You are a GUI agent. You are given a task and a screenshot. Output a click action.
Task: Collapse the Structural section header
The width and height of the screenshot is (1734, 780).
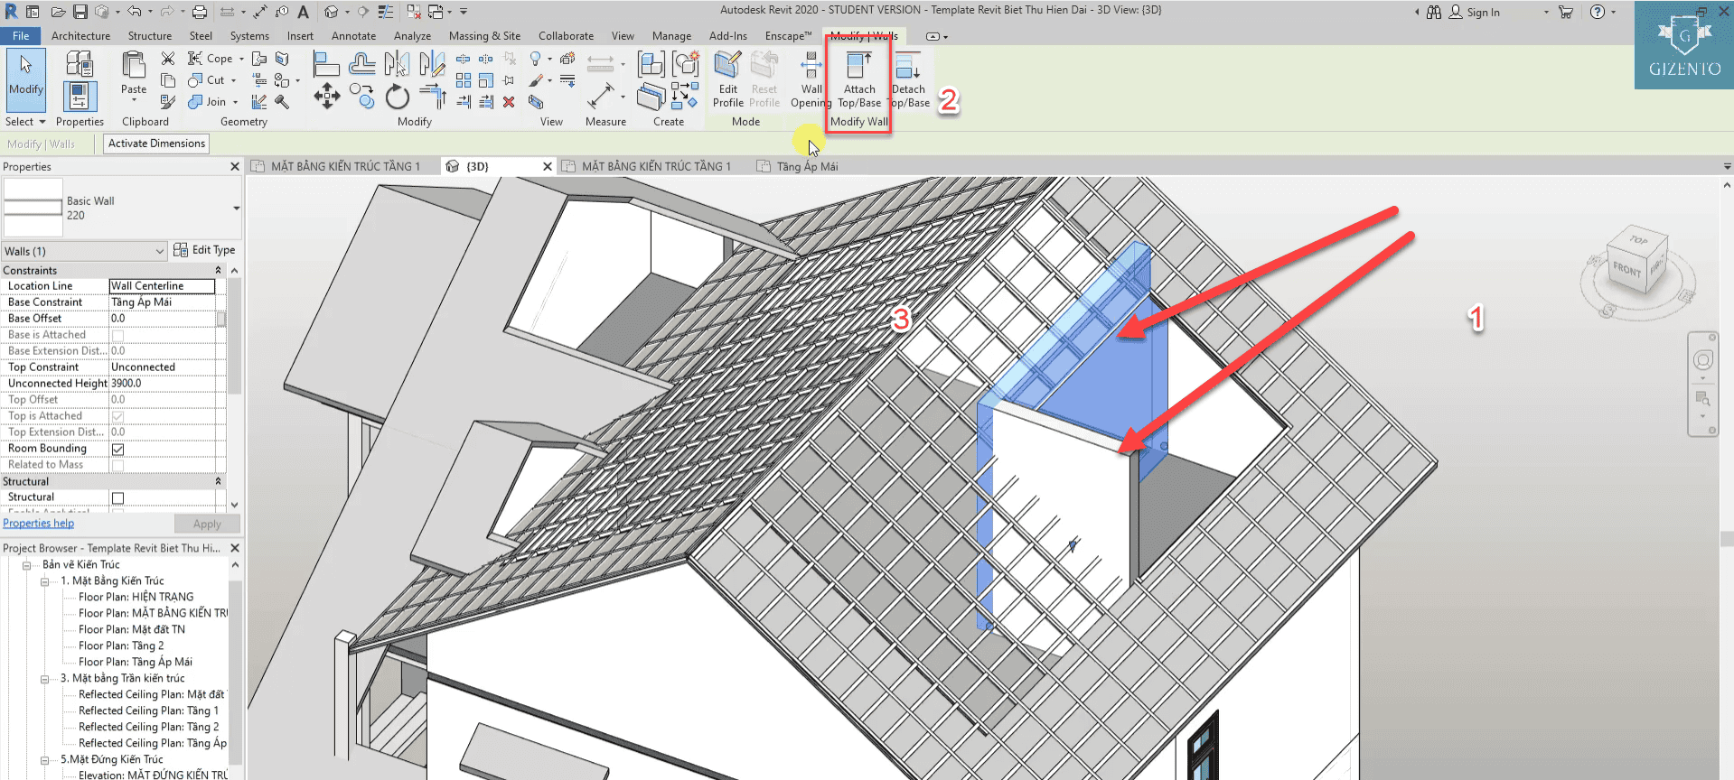point(218,481)
